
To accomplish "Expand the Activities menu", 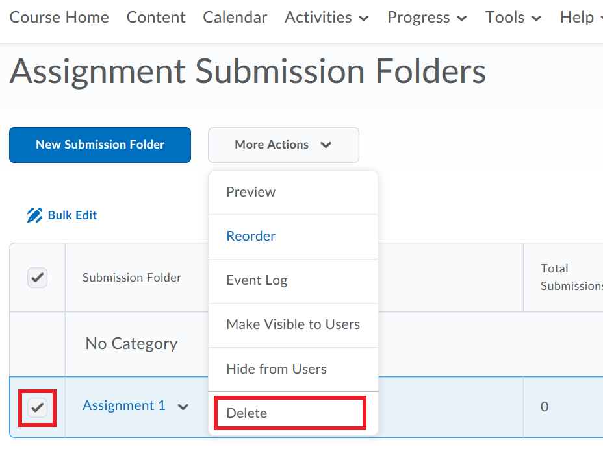I will (x=326, y=18).
